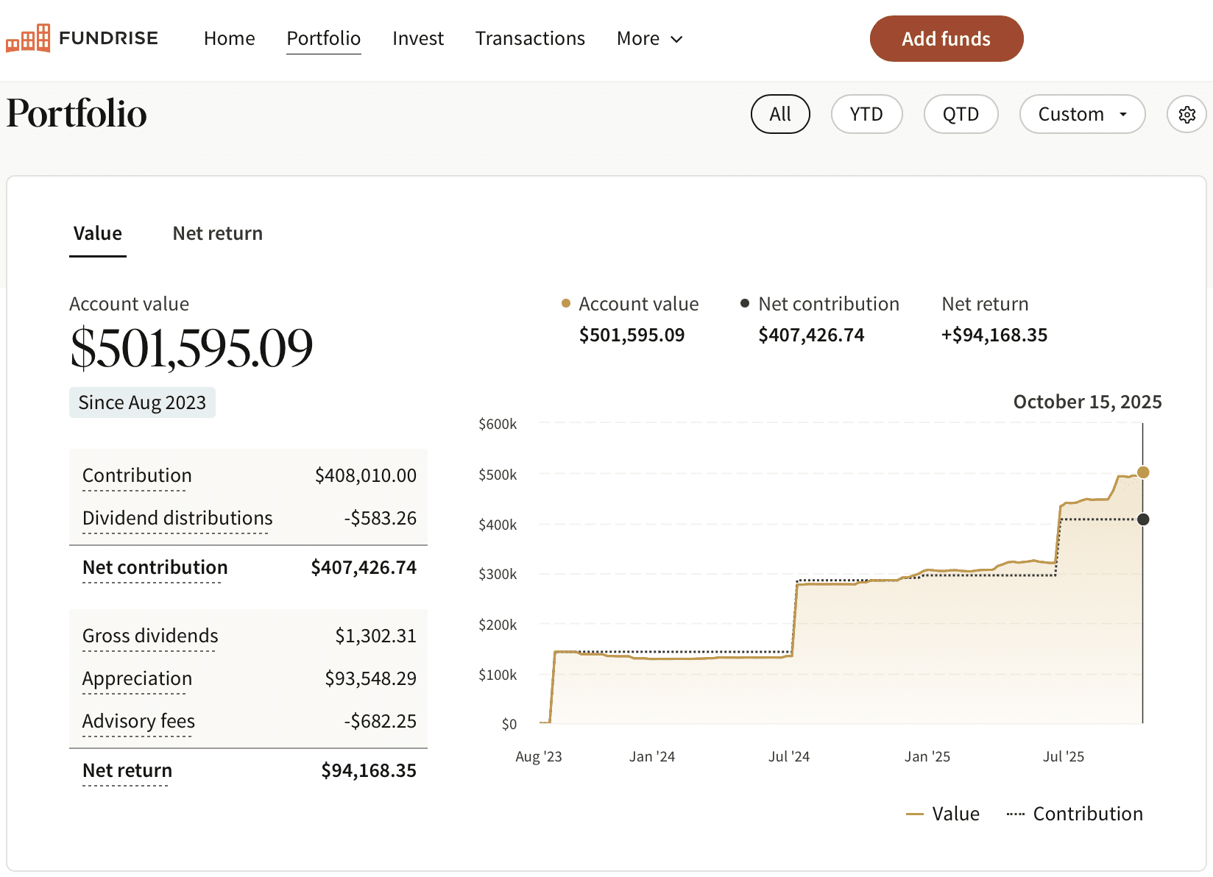Screen dimensions: 1213x877
Task: Switch to the Net return tab
Action: (217, 234)
